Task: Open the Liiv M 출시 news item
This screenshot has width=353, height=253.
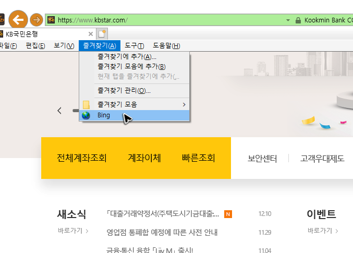Action: pos(150,250)
